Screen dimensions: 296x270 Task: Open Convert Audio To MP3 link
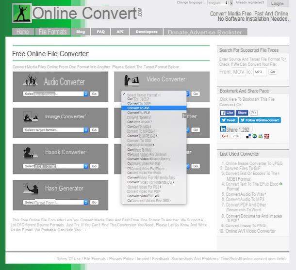coord(245,199)
